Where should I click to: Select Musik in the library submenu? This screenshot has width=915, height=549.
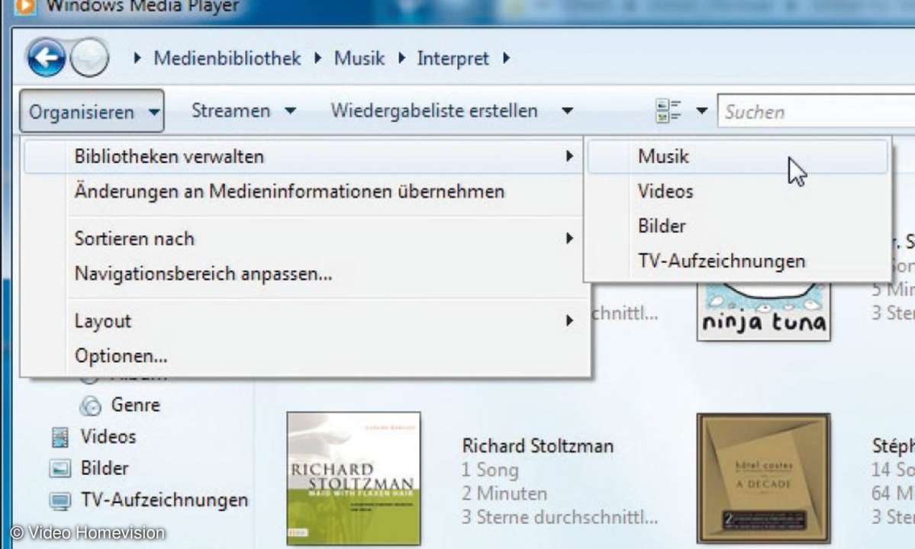pos(738,156)
